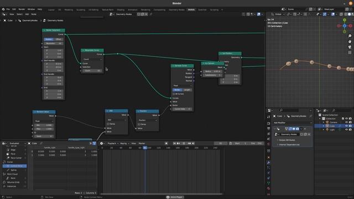
Task: Open Float data type dropdown on Random Value node
Action: tap(44, 121)
